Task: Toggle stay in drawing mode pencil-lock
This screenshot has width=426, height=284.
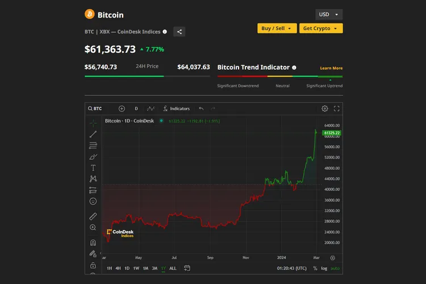Action: pos(93,254)
